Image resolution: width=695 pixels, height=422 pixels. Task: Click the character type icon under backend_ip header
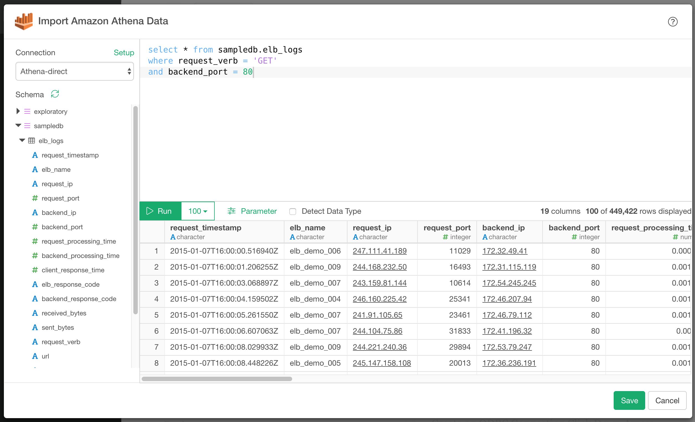(485, 237)
